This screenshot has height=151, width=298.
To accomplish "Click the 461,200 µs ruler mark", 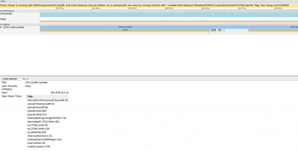I will point(60,8).
